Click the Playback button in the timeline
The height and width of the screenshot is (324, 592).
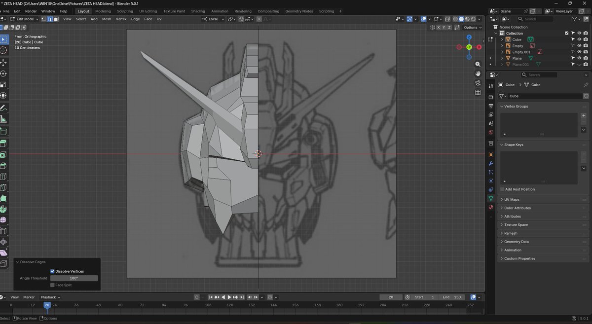tap(49, 297)
